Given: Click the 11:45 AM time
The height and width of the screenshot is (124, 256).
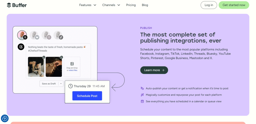Looking at the screenshot, I should coord(98,86).
